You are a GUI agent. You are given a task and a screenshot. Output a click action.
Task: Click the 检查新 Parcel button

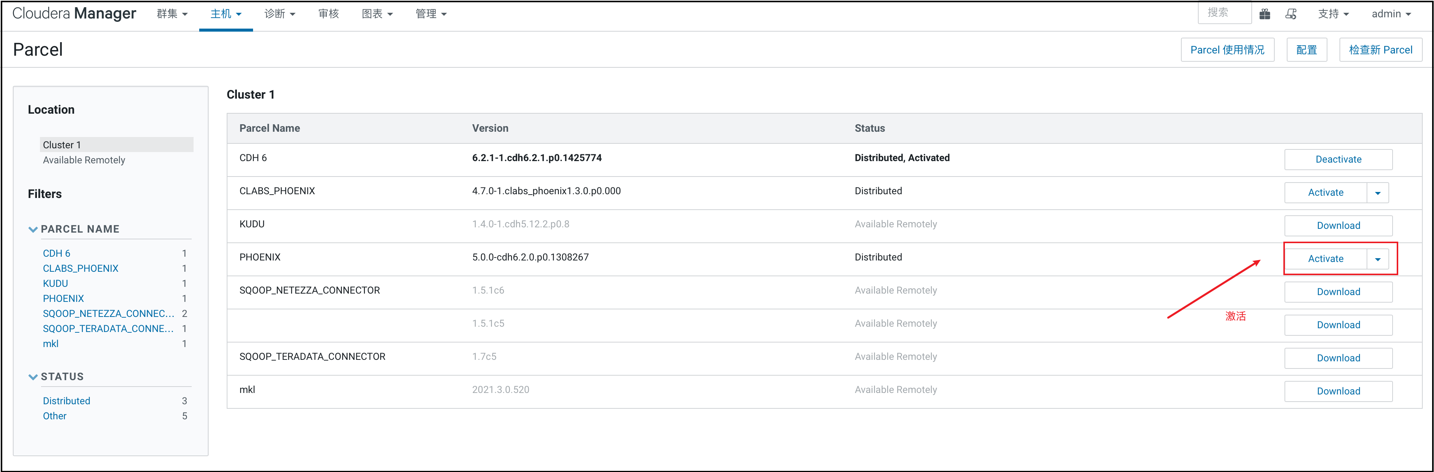coord(1380,50)
